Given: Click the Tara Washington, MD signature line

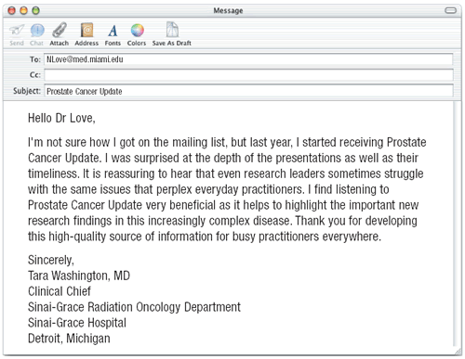Looking at the screenshot, I should 79,276.
